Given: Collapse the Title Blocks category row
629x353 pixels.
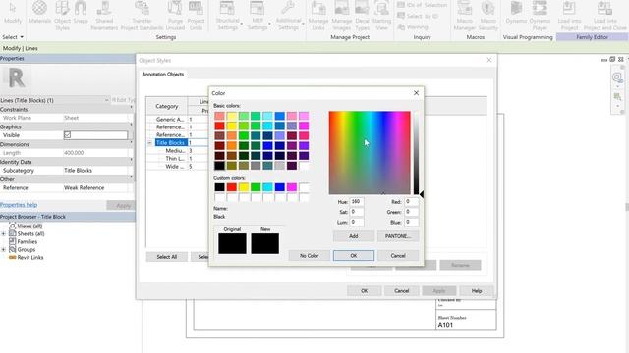Looking at the screenshot, I should tap(149, 143).
